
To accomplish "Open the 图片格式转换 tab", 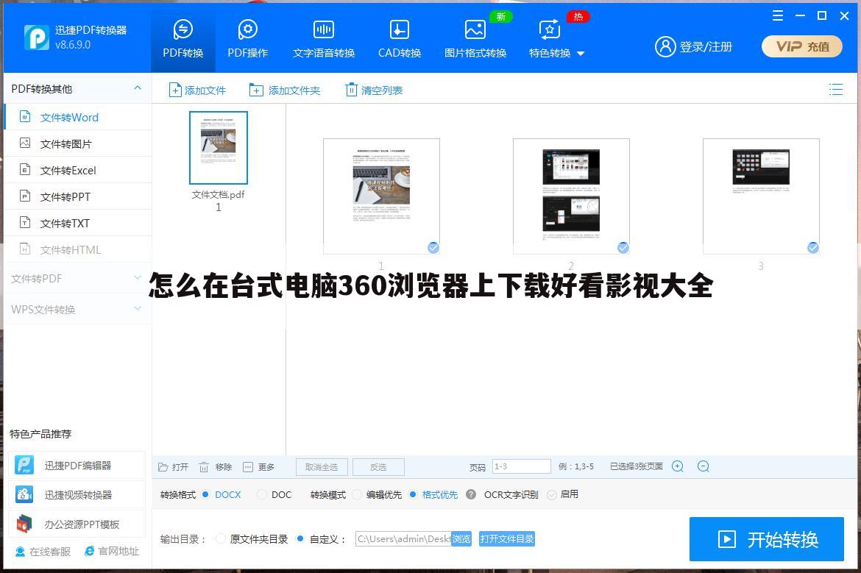I will click(475, 38).
